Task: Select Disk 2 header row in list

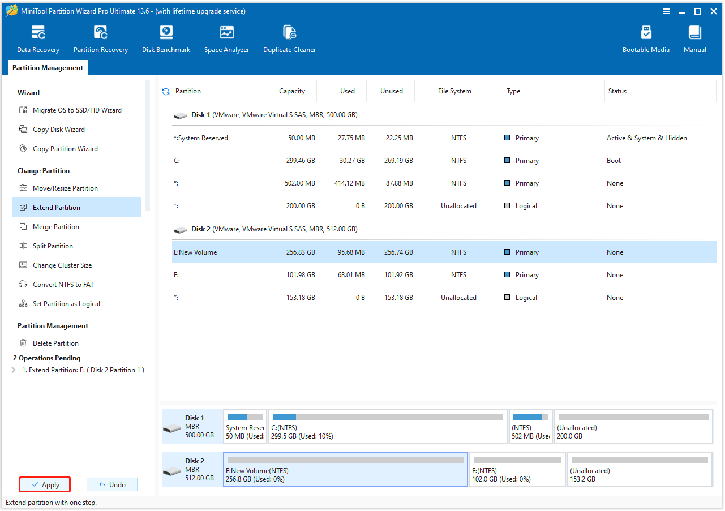Action: (444, 229)
